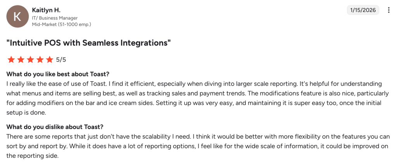Open the review title "Intuitive POS with Seamless Integrations"
397x164 pixels.
click(89, 43)
